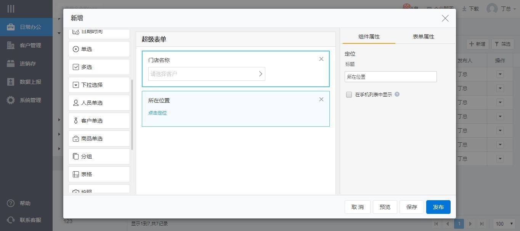Click the 单选 radio component icon
This screenshot has height=231, width=520.
point(76,49)
